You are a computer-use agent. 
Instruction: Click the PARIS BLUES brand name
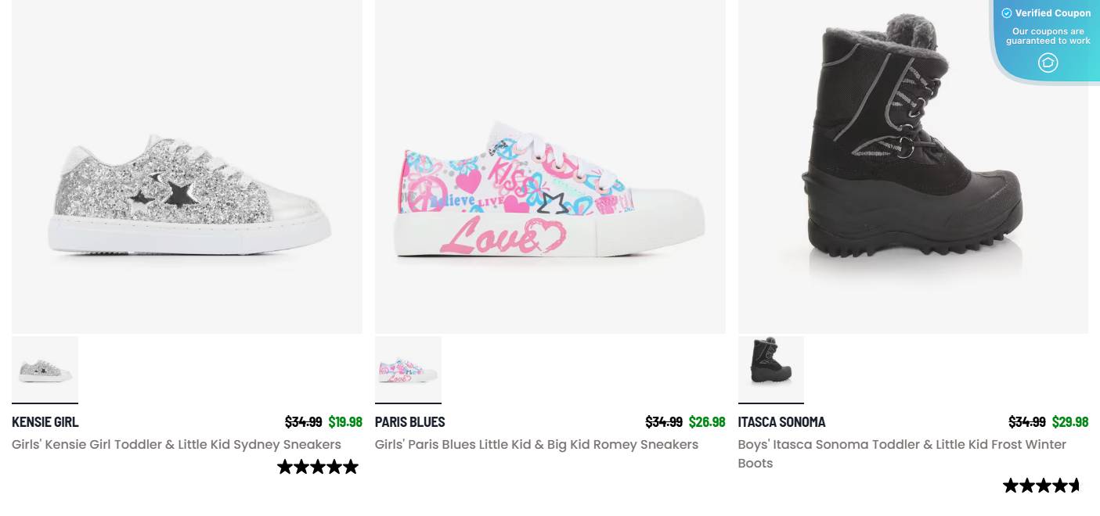point(409,421)
